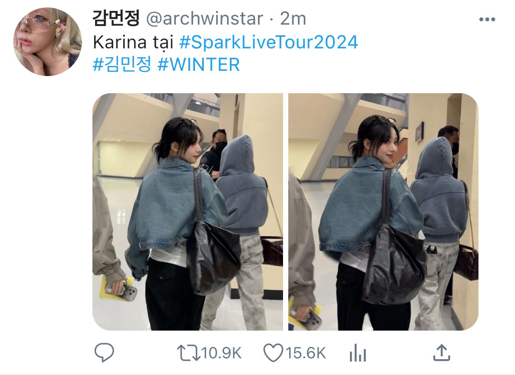Retweet using the arrows icon
The height and width of the screenshot is (375, 515).
188,353
